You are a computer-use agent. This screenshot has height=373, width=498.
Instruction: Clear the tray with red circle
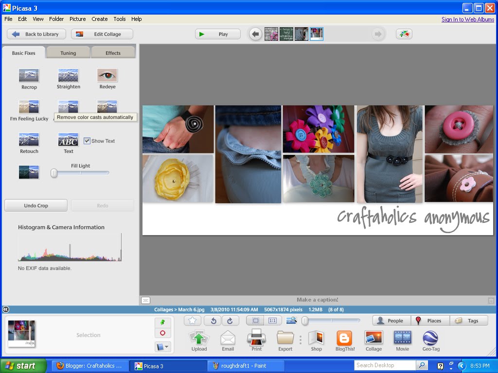(x=162, y=333)
